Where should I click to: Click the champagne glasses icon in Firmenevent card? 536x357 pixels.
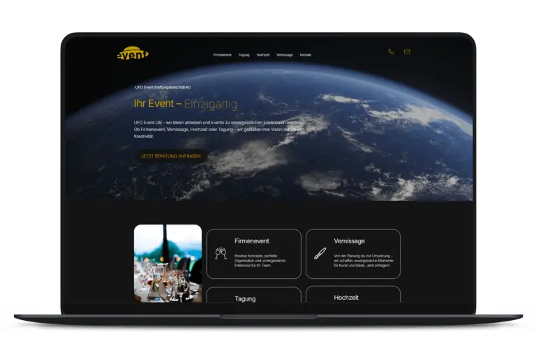click(x=221, y=253)
